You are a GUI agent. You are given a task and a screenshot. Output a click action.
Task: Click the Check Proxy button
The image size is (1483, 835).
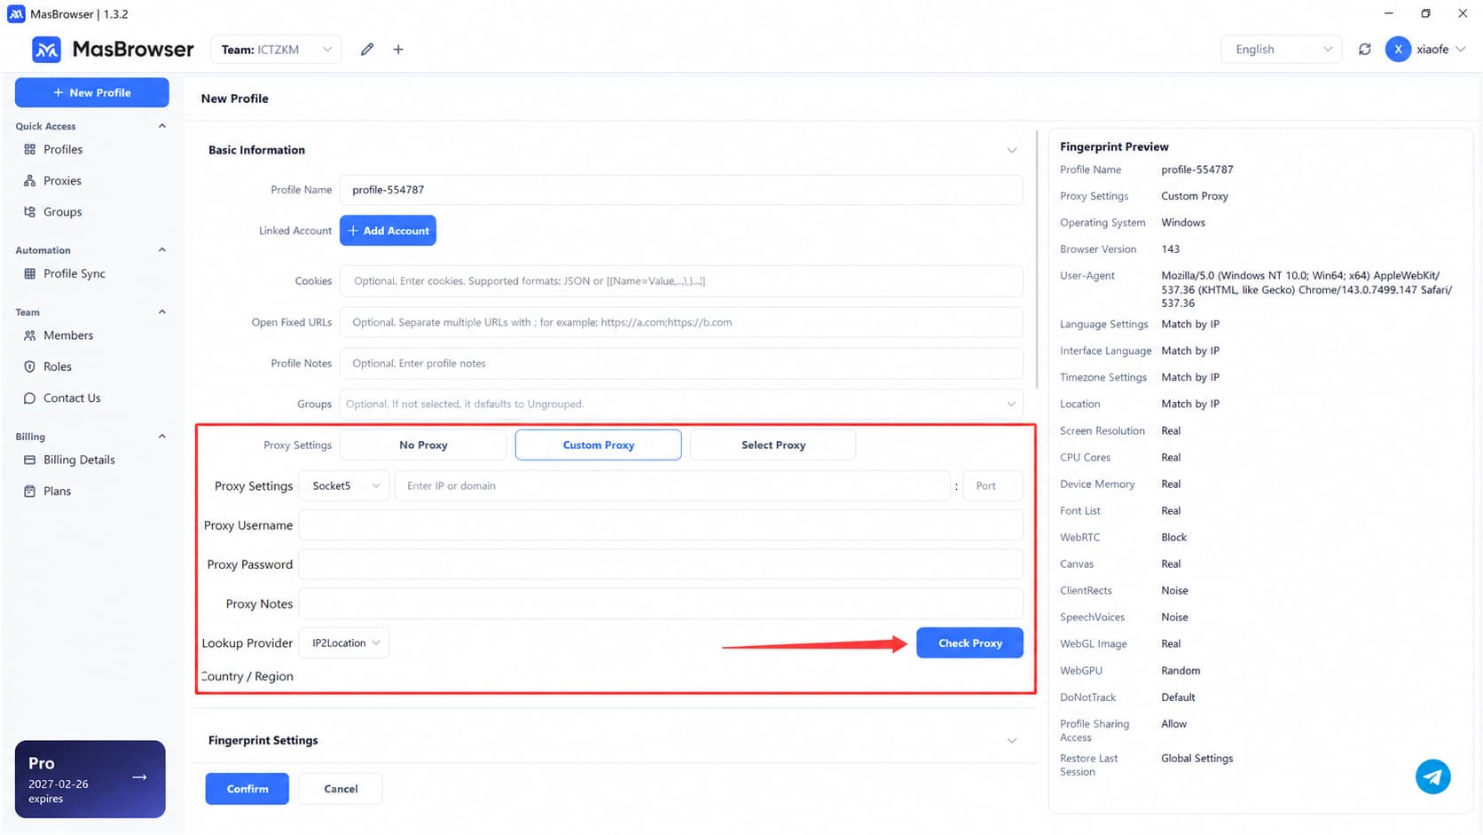pos(969,642)
